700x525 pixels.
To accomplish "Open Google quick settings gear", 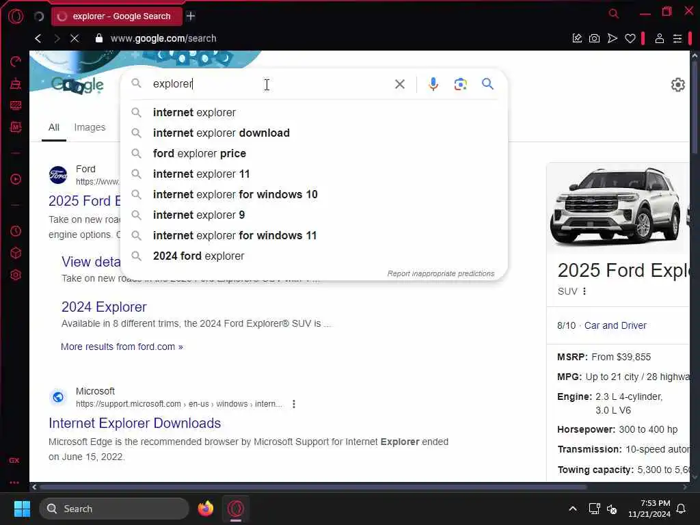I will (677, 84).
